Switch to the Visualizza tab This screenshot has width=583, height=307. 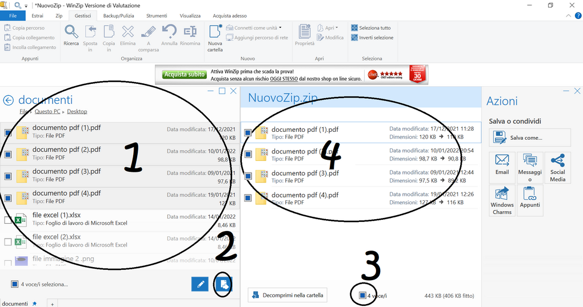[x=190, y=15]
